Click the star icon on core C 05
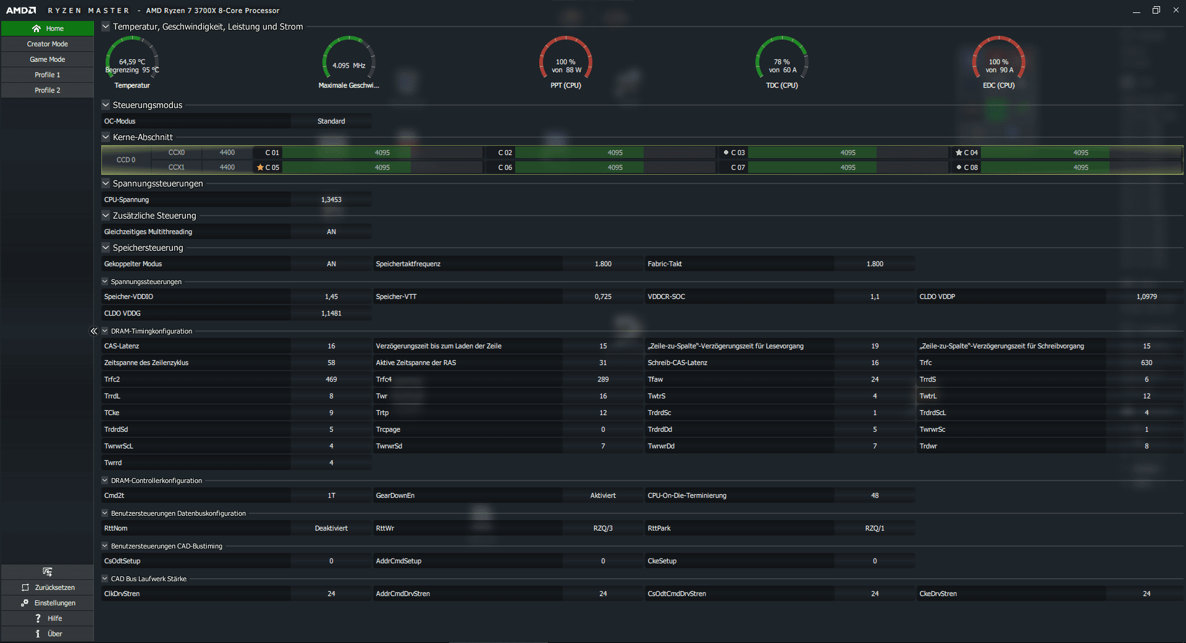1186x643 pixels. tap(260, 167)
